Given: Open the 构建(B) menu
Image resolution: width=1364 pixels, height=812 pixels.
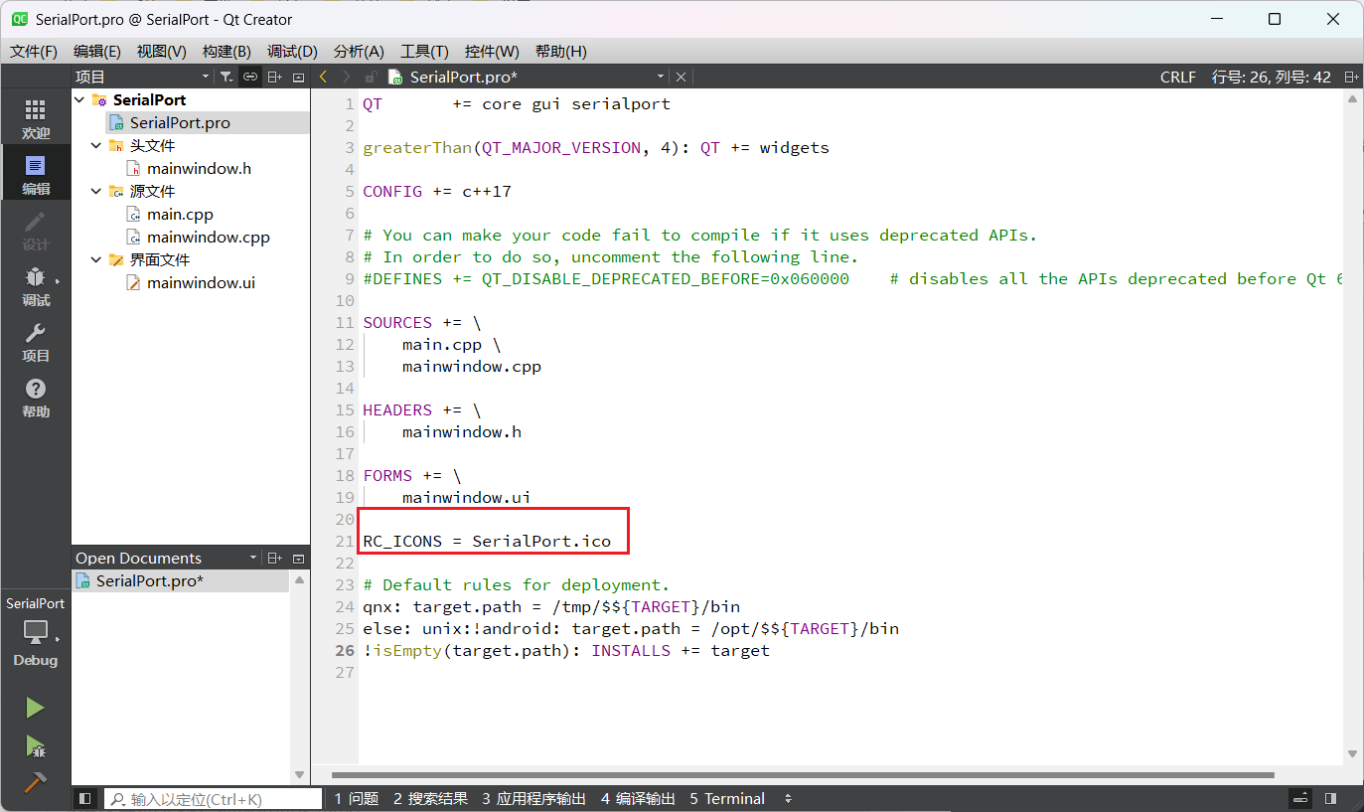Looking at the screenshot, I should click(227, 51).
